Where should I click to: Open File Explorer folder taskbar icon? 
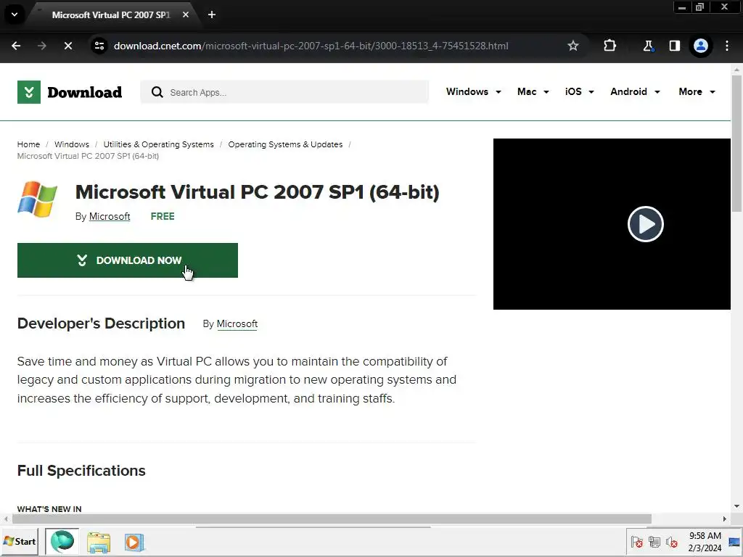point(99,542)
